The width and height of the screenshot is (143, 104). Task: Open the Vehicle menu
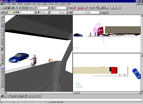tap(20, 4)
